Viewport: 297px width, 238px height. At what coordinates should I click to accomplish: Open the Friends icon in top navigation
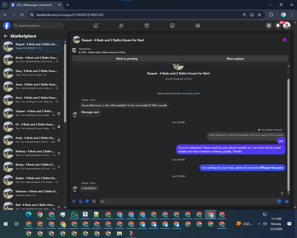pyautogui.click(x=121, y=26)
